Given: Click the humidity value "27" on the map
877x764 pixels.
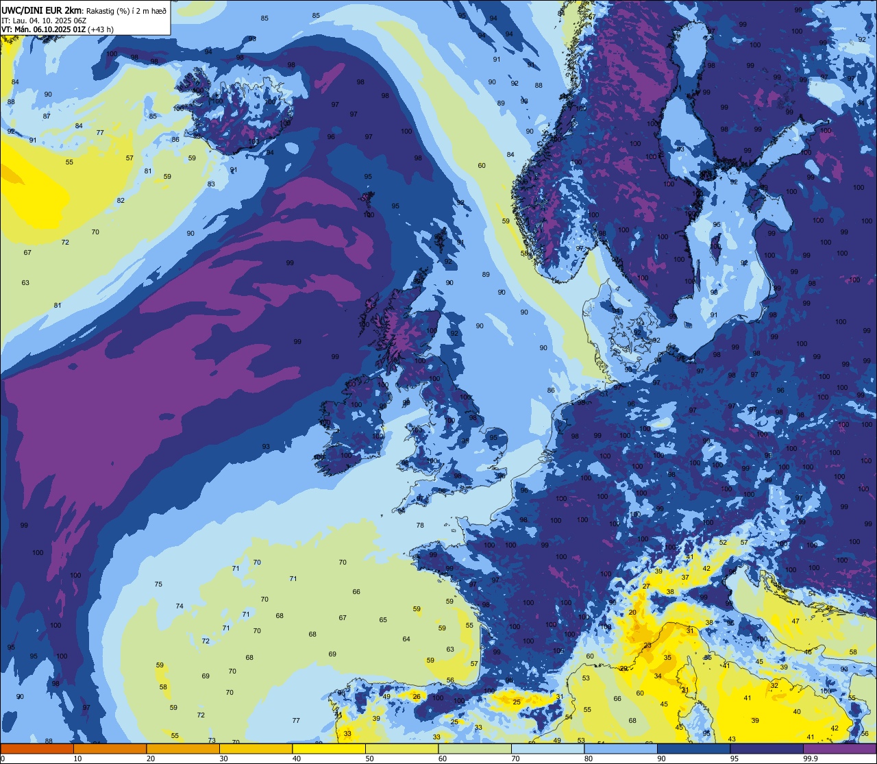Looking at the screenshot, I should [x=645, y=586].
